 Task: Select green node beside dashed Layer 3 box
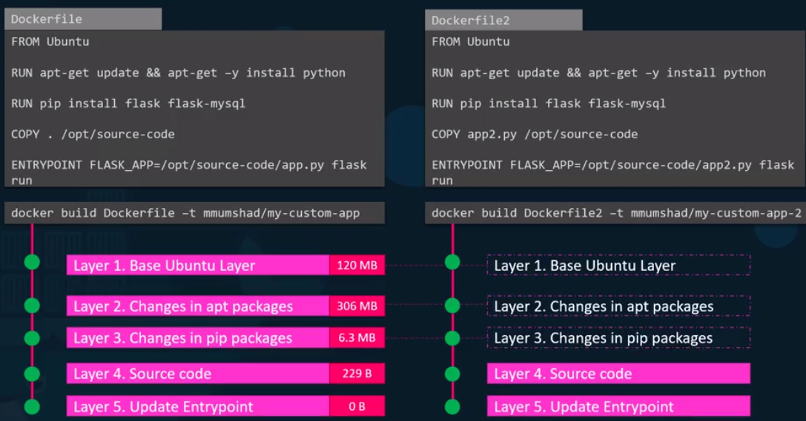pos(452,337)
